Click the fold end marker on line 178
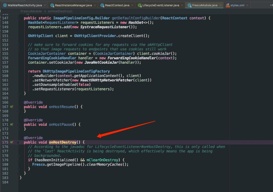The image size is (273, 192). point(18,156)
